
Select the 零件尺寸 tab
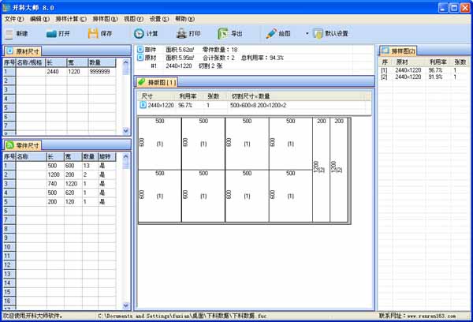tap(23, 145)
